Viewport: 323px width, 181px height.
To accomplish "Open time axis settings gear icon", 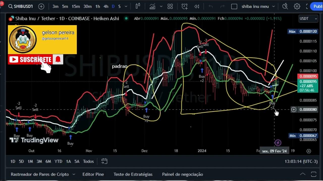I will coord(309,151).
